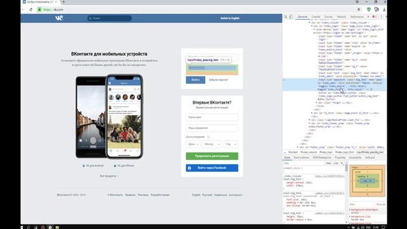407x229 pixels.
Task: Click the VK для iPhone link
Action: (x=124, y=165)
